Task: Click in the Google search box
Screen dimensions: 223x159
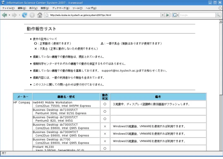Action: click(197, 15)
